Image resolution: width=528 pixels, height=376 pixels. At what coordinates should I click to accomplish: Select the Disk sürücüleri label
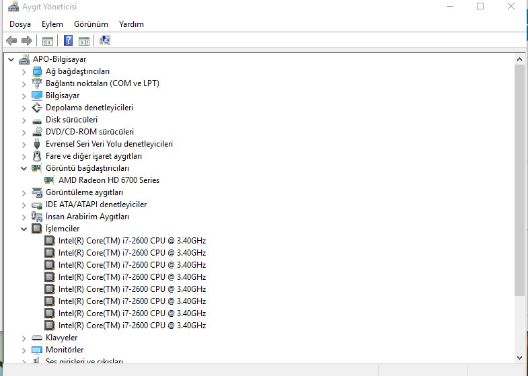click(72, 120)
